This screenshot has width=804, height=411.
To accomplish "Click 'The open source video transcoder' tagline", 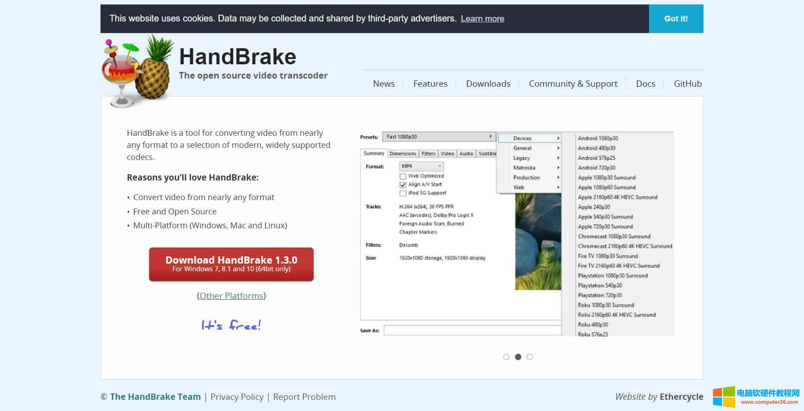I will coord(253,75).
